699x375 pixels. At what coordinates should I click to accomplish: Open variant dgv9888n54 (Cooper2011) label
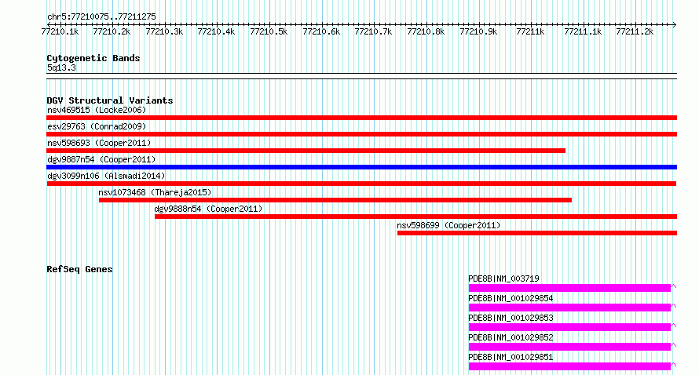pos(209,209)
